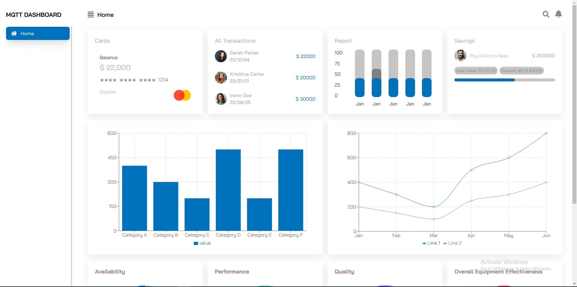
Task: Click the Mastercard logo on the card
Action: pyautogui.click(x=182, y=95)
